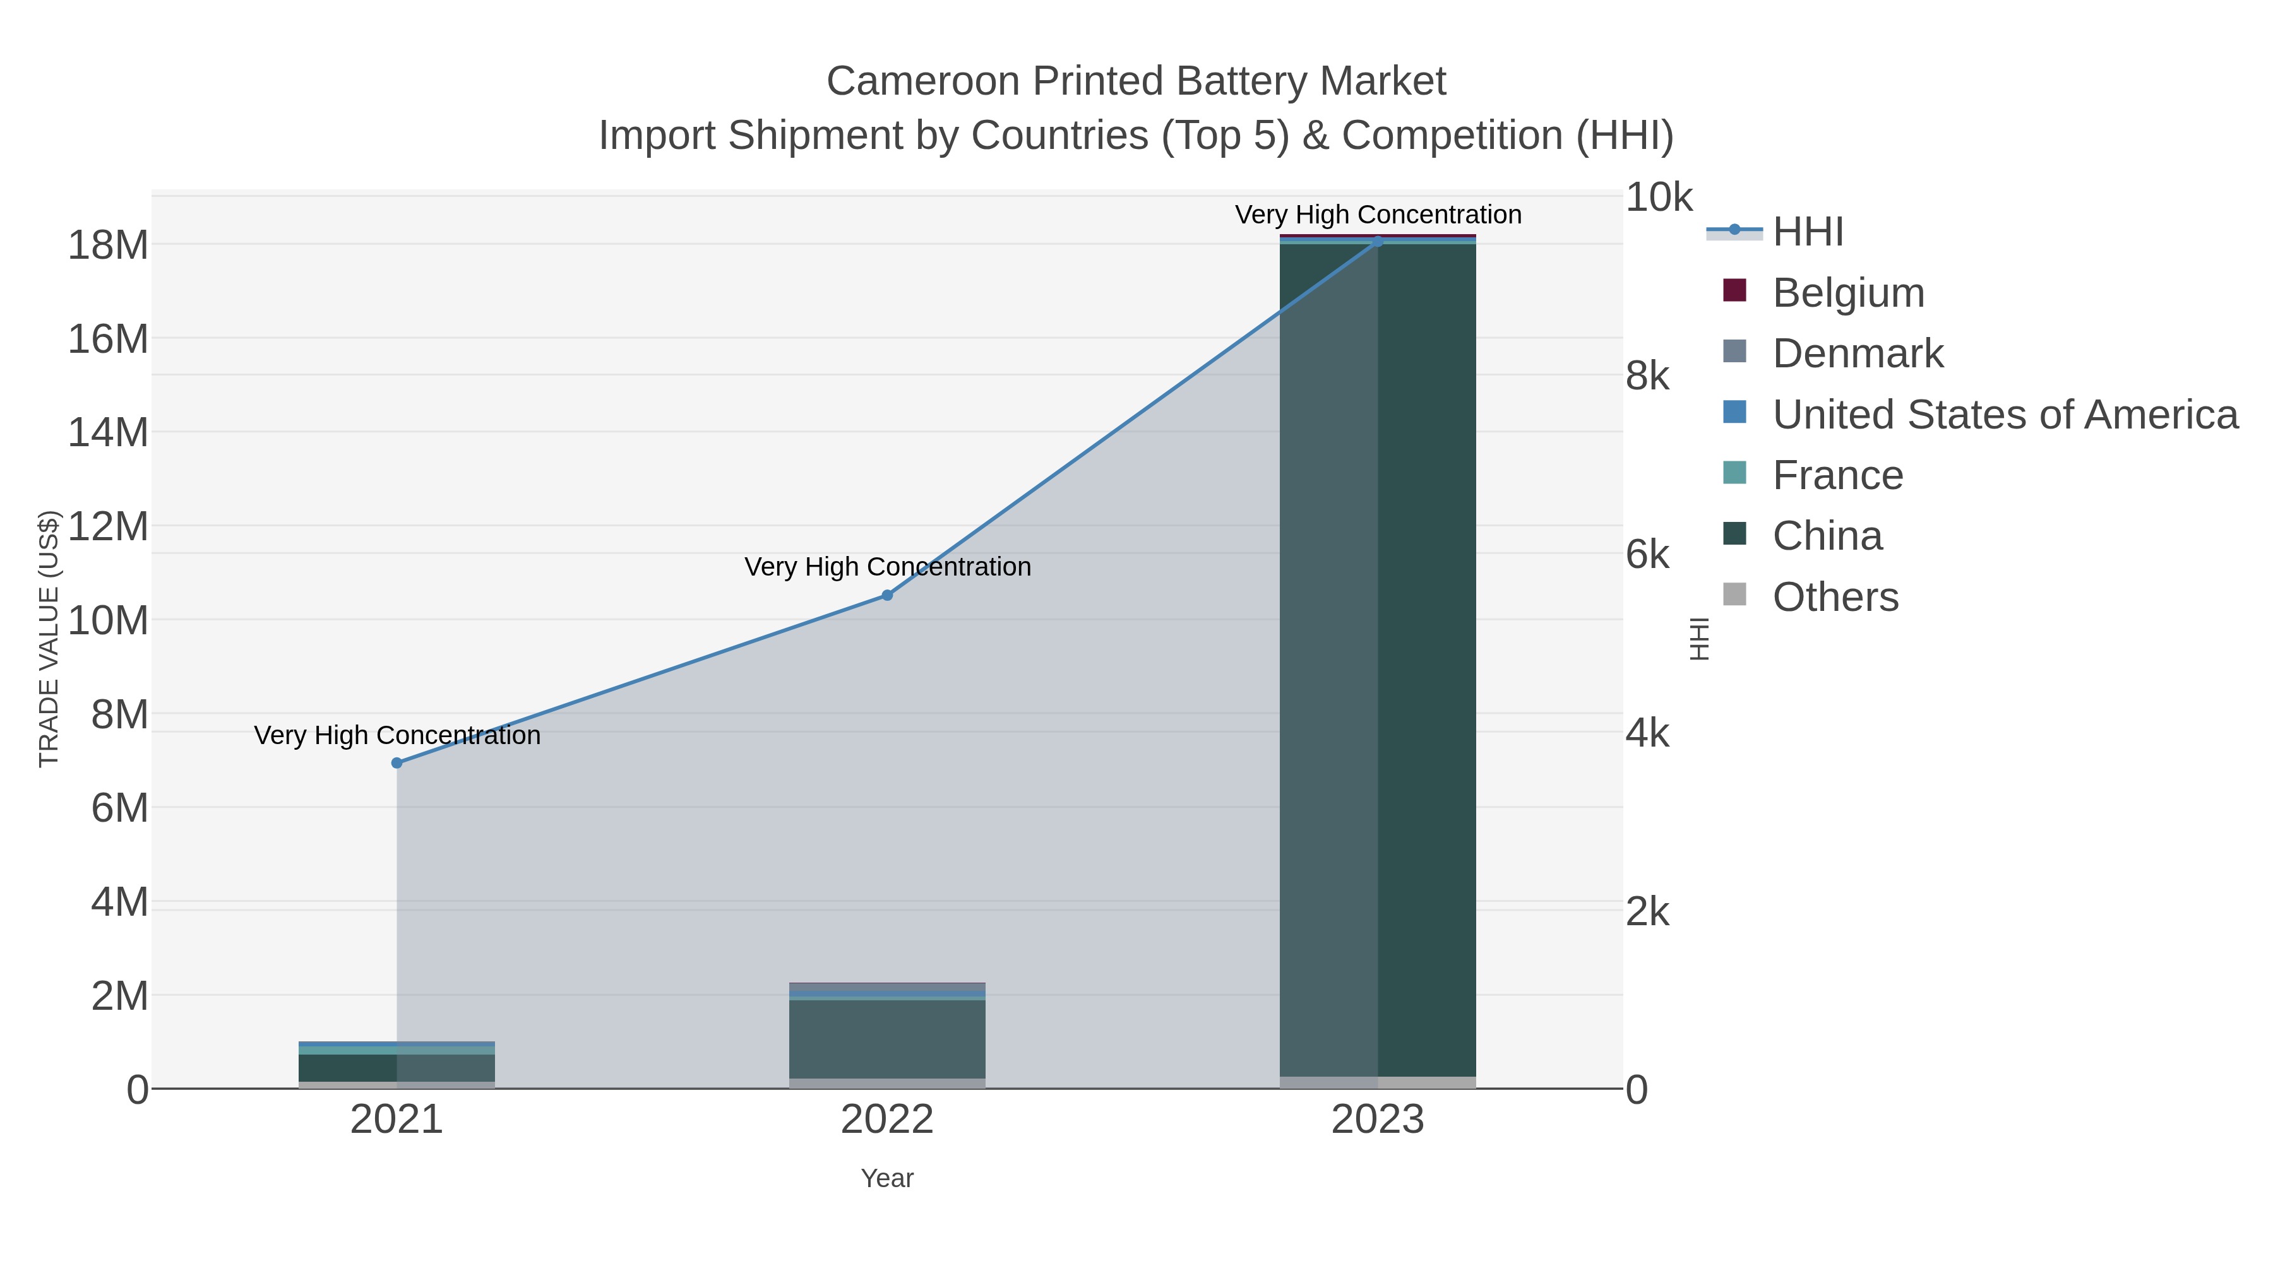Click the HHI line marker for 2022

888,595
